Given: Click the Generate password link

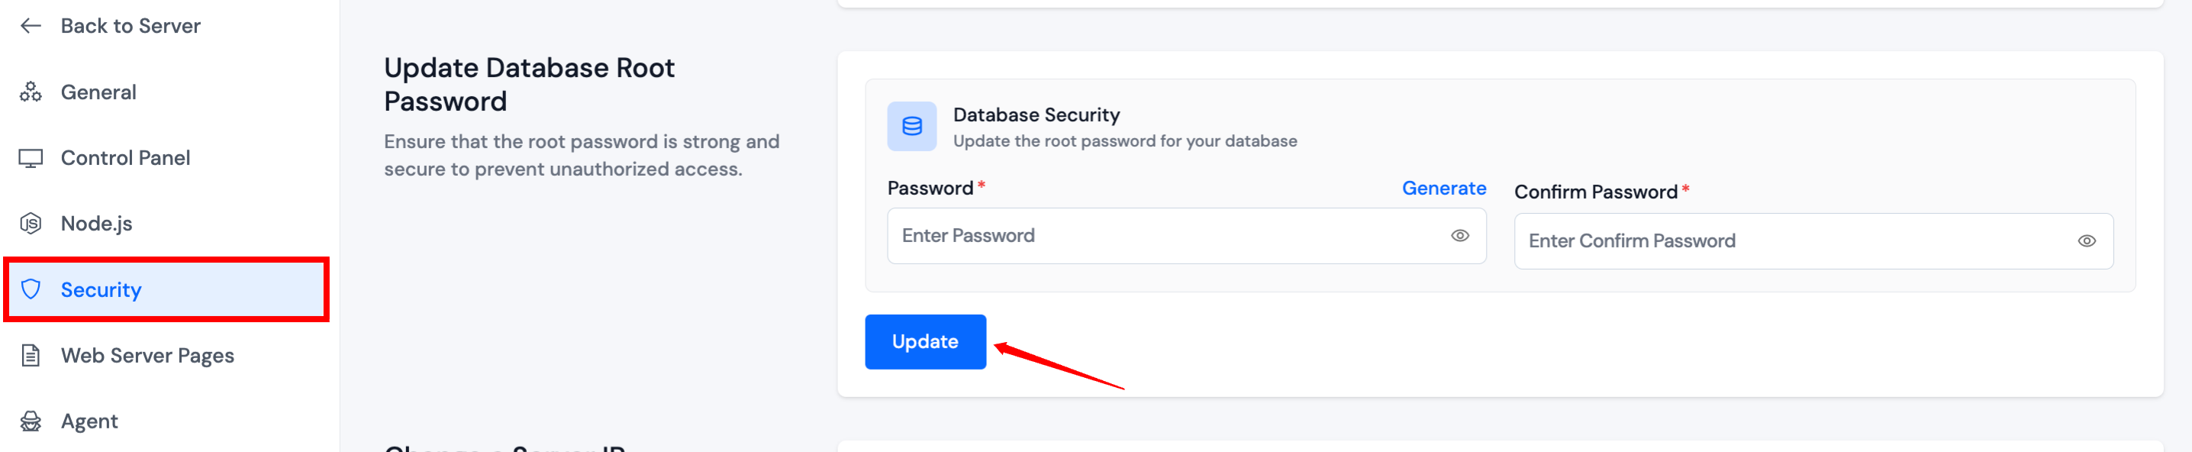Looking at the screenshot, I should pyautogui.click(x=1443, y=188).
